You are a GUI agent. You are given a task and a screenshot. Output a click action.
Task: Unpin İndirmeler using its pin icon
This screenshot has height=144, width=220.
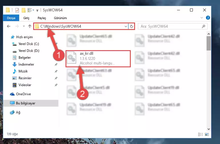(56, 64)
